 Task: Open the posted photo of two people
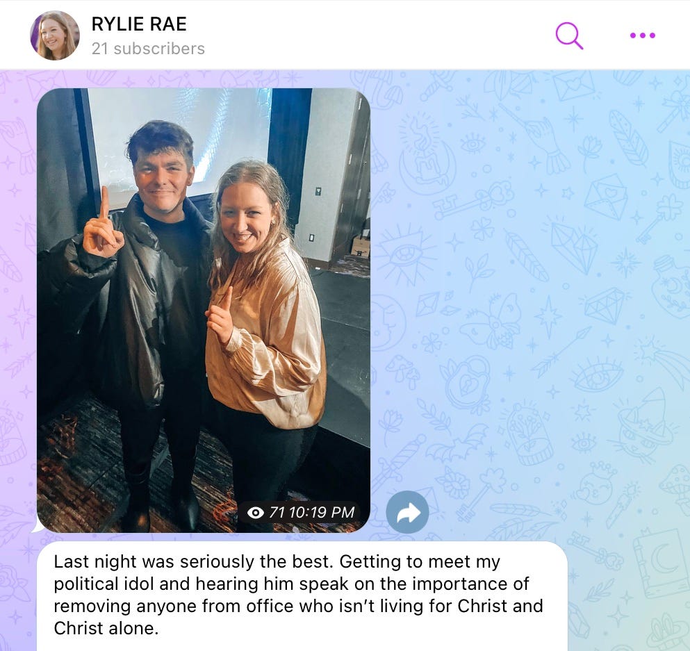pyautogui.click(x=204, y=310)
